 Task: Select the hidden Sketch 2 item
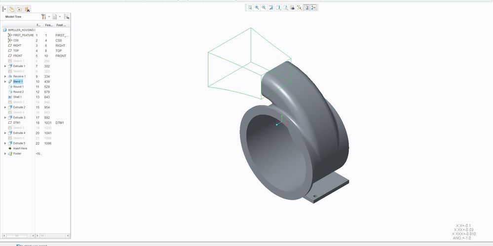[19, 71]
